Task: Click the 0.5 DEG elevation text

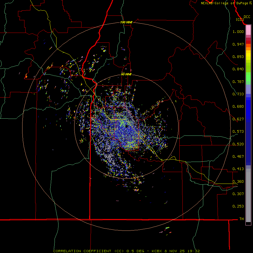Action: pos(135,251)
